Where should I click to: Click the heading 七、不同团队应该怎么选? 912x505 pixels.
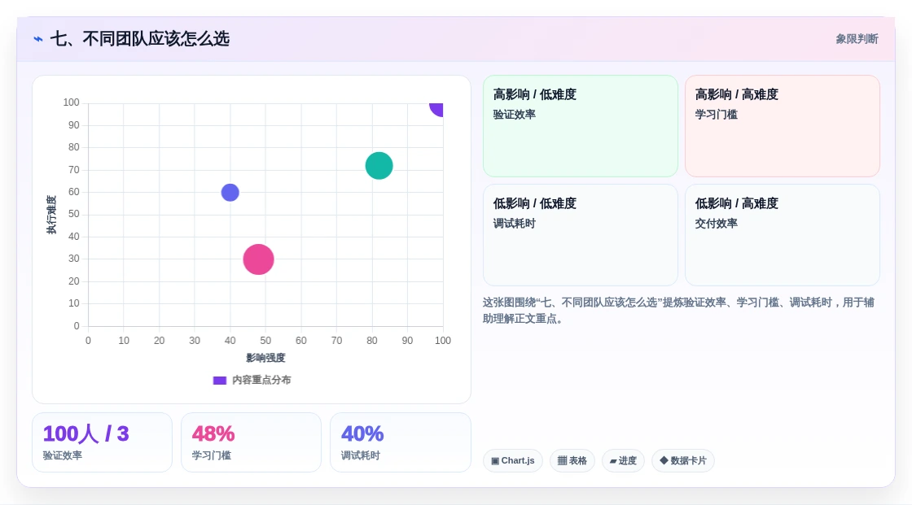pos(140,39)
